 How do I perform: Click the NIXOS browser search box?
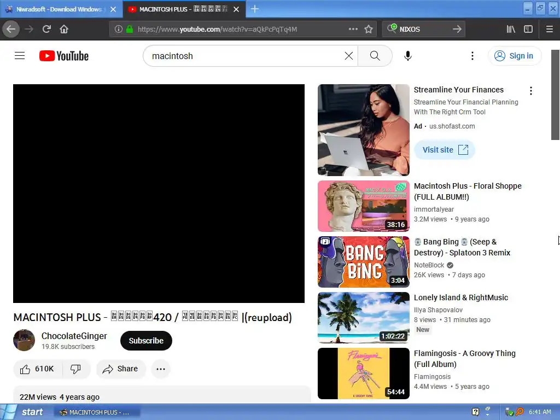tap(424, 30)
